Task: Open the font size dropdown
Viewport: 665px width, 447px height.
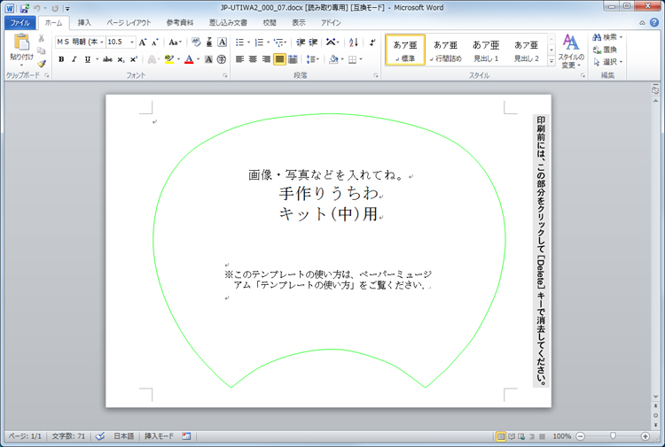Action: (132, 42)
